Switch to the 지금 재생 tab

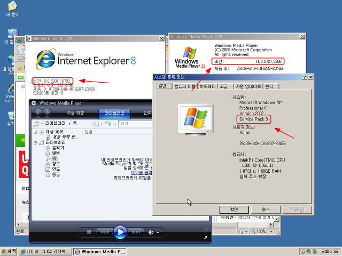(x=75, y=113)
